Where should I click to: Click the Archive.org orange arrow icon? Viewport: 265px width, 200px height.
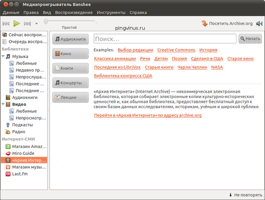point(204,23)
